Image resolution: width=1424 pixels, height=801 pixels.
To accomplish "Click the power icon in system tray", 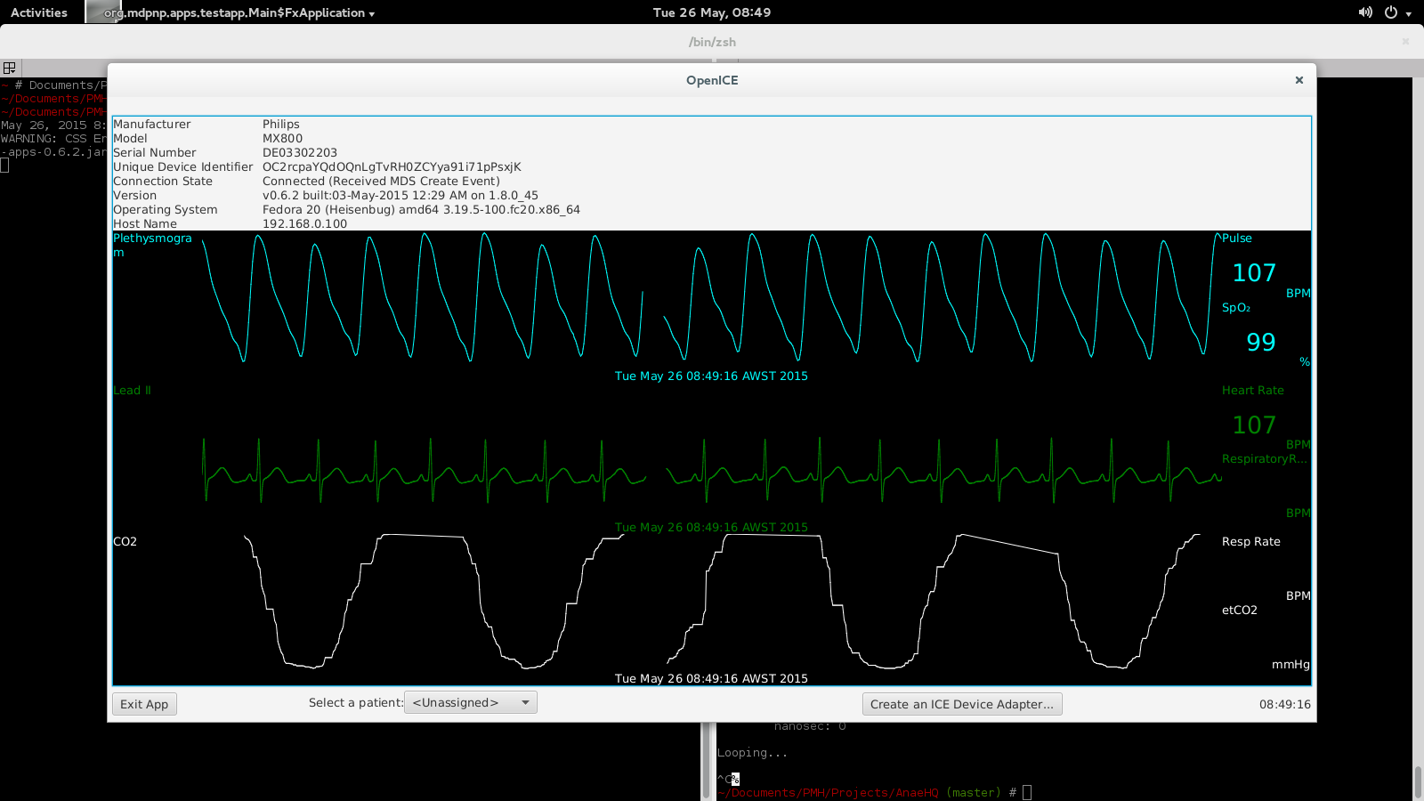I will pos(1391,12).
